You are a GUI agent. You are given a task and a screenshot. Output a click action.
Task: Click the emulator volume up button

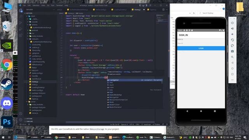[232, 28]
